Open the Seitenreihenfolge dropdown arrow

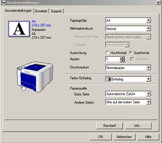[x=149, y=37]
